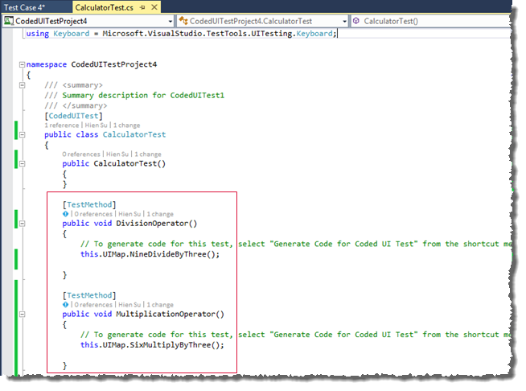Viewport: 526px width, 391px height.
Task: Collapse the MultiplicationOperator() method
Action: pyautogui.click(x=23, y=314)
